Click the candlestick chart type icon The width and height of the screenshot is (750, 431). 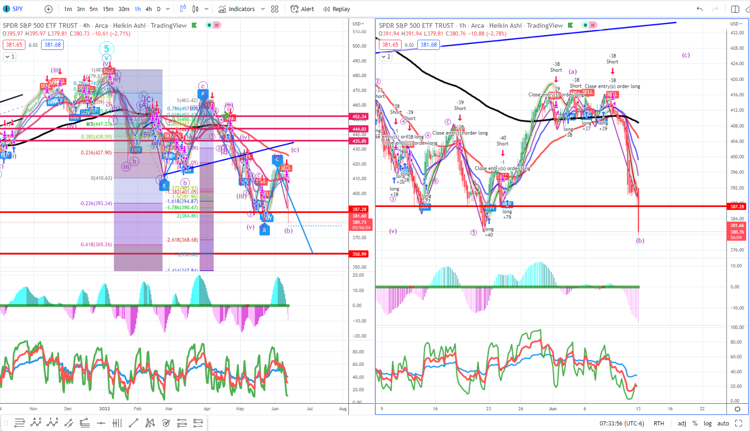pyautogui.click(x=195, y=9)
